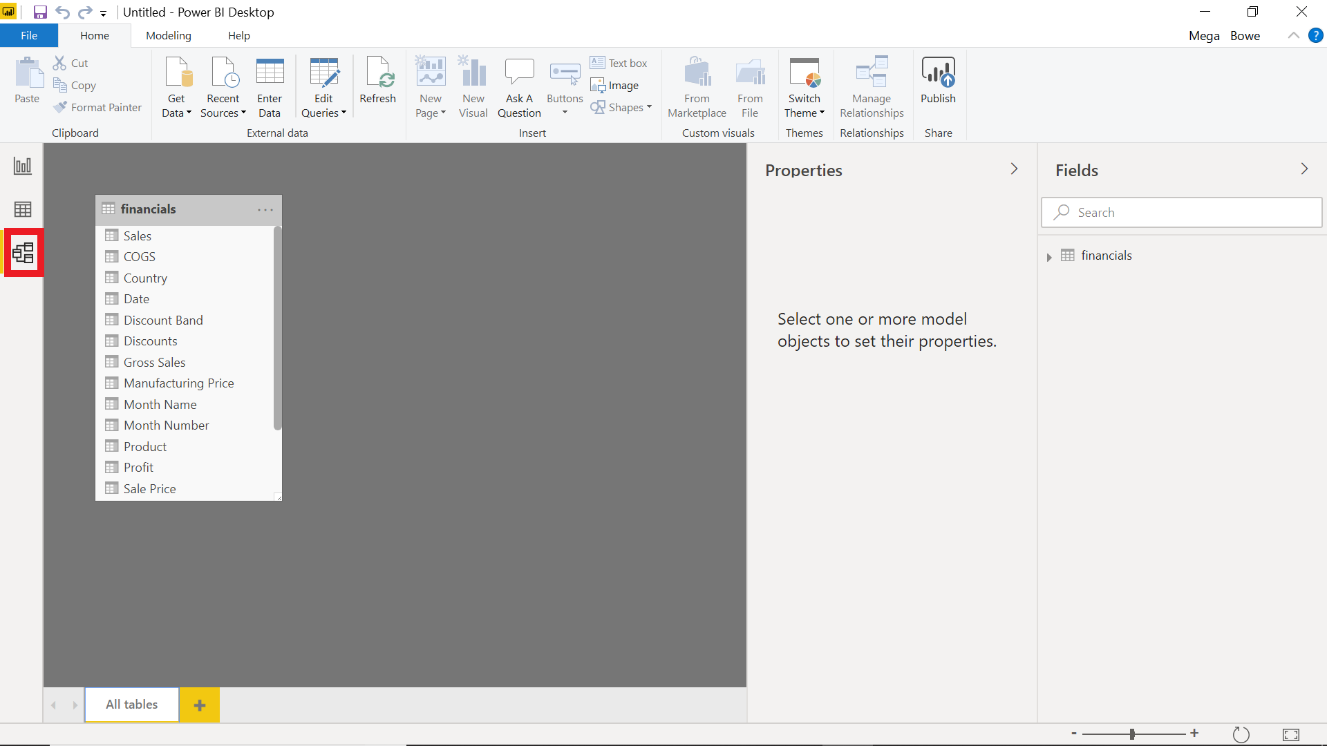Click the Save icon in title bar
Screen dimensions: 1327x746
pyautogui.click(x=40, y=12)
